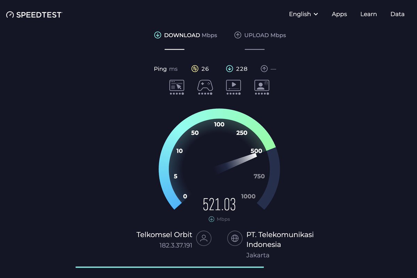Click the Speedtest logo
Screen dimensions: 417x278
coord(34,15)
